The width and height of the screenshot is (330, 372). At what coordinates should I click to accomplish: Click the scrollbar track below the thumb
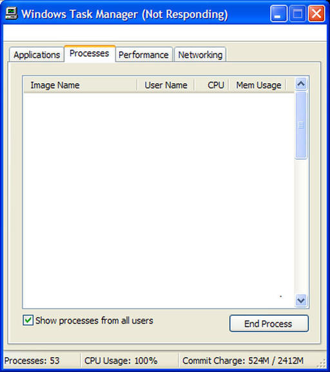click(x=301, y=226)
